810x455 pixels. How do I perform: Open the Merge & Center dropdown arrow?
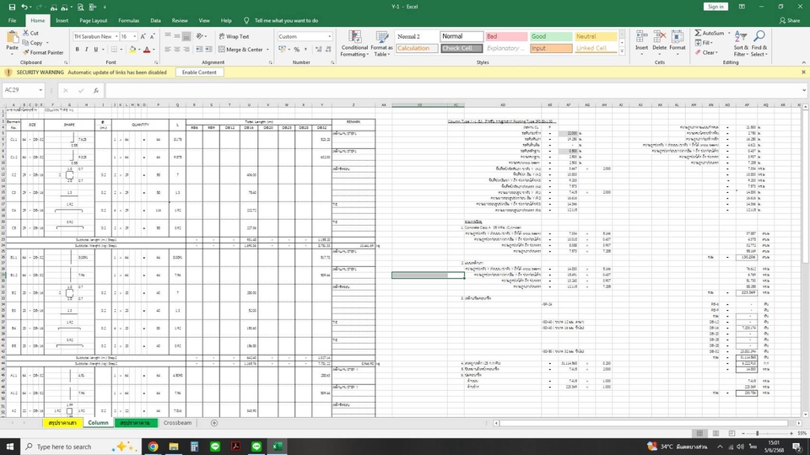click(x=267, y=50)
